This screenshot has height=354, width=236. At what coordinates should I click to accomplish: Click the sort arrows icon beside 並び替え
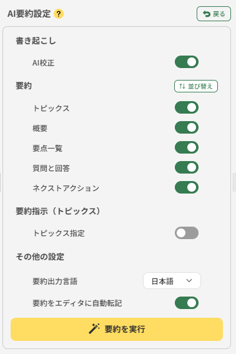point(182,86)
